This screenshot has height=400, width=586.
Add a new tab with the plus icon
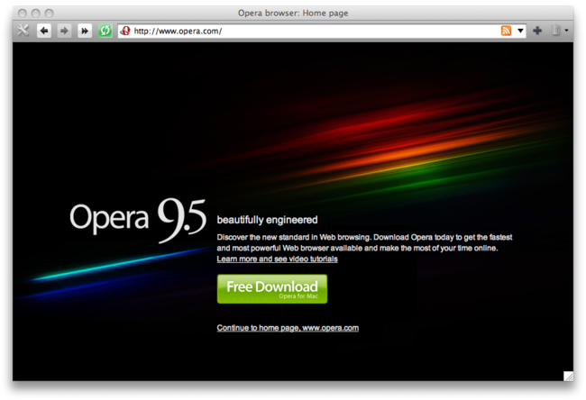point(537,31)
